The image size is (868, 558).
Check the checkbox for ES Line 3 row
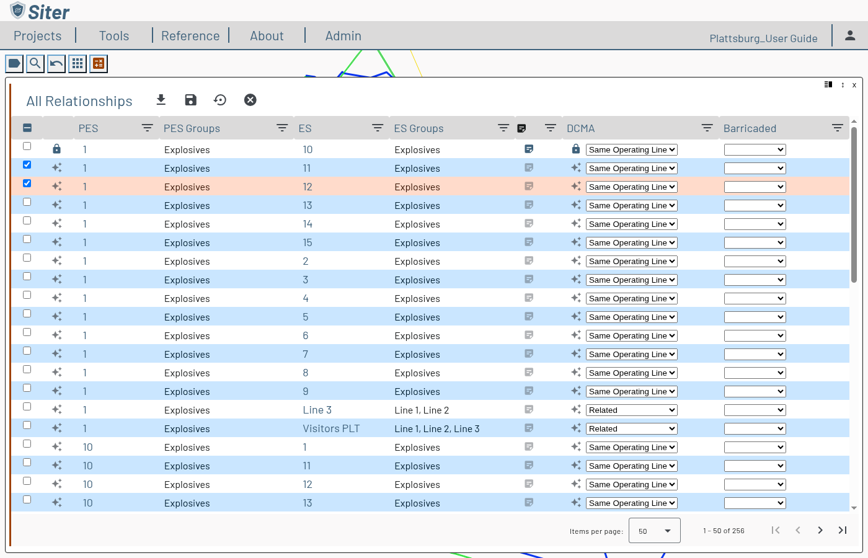pyautogui.click(x=27, y=407)
